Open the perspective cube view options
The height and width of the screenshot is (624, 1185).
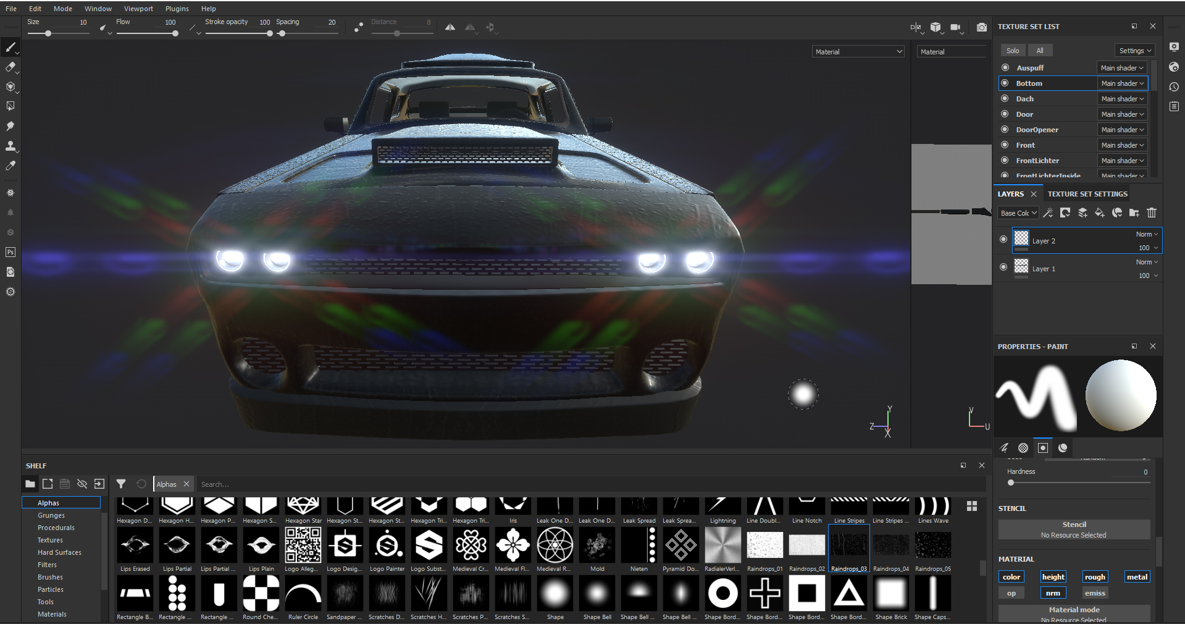936,27
